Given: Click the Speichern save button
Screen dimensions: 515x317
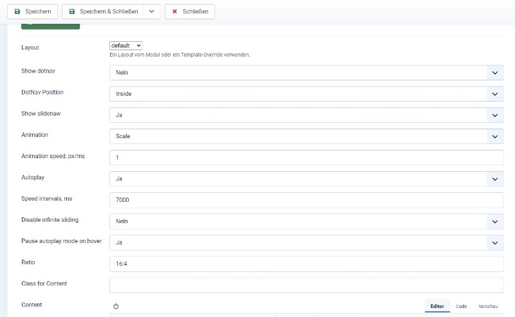Looking at the screenshot, I should 33,12.
